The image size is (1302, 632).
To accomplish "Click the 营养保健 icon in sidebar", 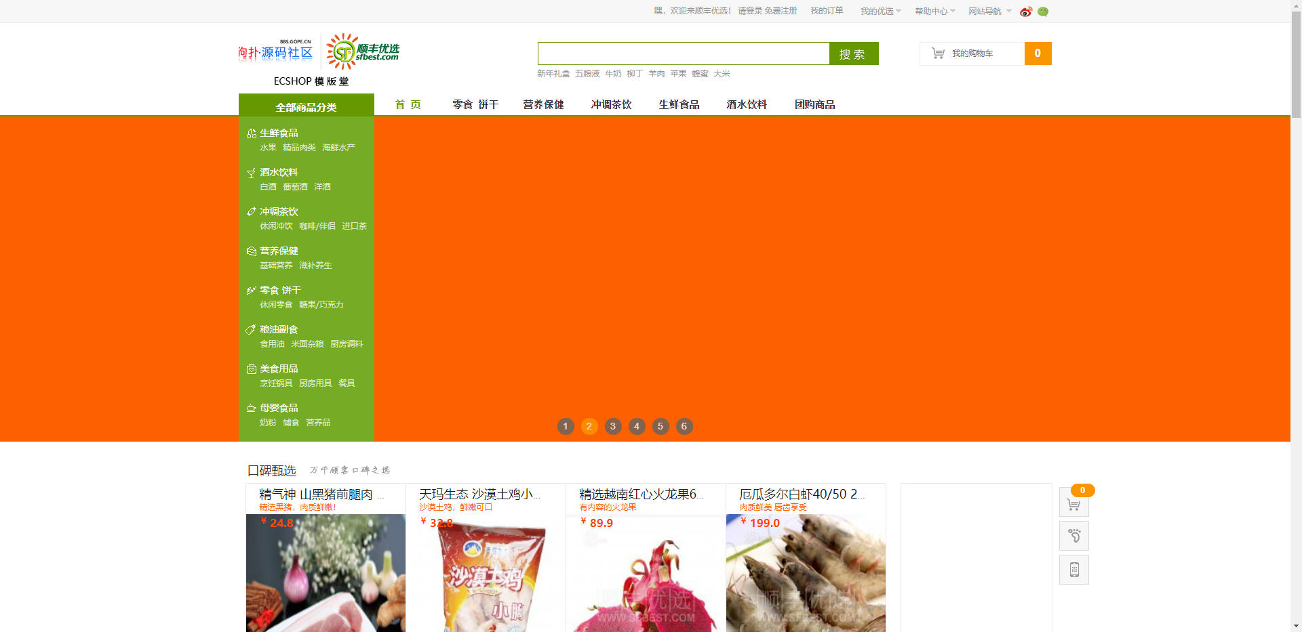I will coord(251,251).
